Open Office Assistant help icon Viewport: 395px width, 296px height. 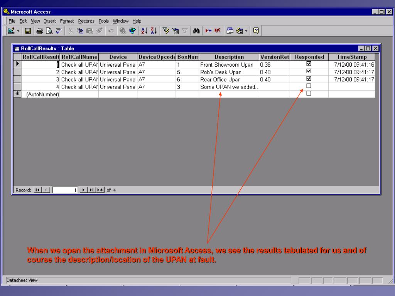[256, 31]
